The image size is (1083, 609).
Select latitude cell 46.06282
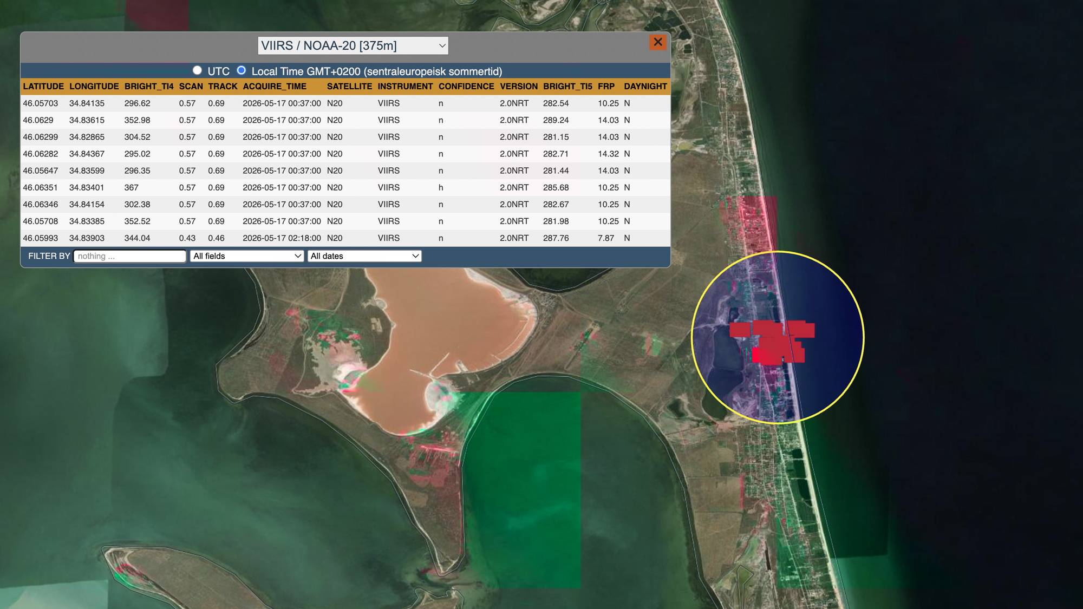(40, 154)
